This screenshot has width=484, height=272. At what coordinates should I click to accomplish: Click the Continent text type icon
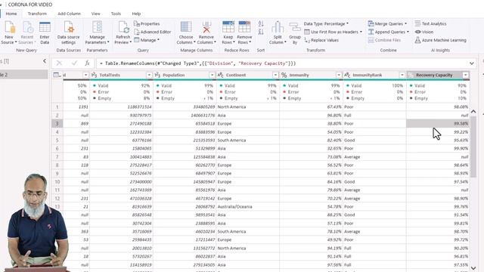221,75
